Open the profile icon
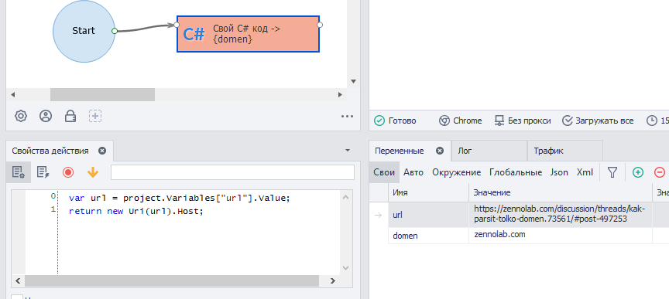The height and width of the screenshot is (299, 669). (x=46, y=116)
